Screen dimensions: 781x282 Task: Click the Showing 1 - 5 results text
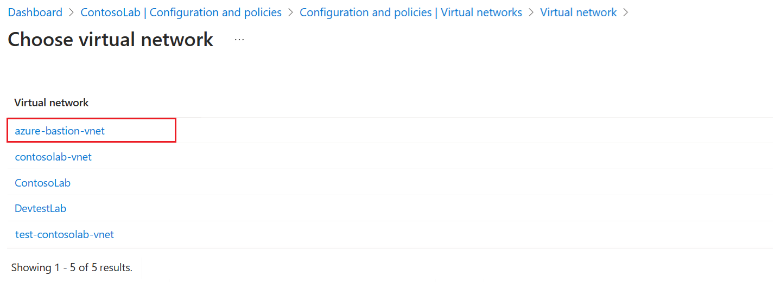click(72, 267)
